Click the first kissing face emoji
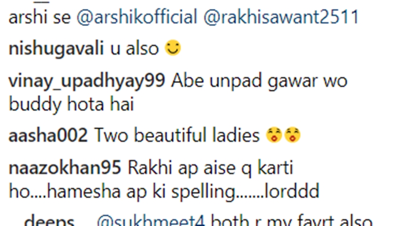This screenshot has width=402, height=226. click(274, 135)
